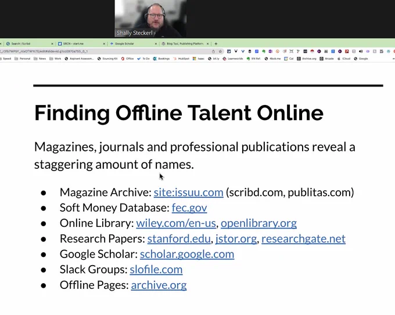Close the Google Scholar tab

click(x=156, y=44)
